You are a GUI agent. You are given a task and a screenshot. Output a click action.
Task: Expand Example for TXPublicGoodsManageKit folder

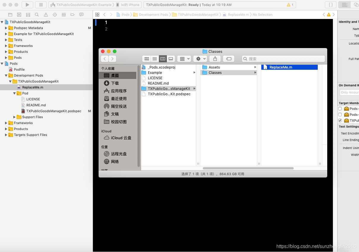(6, 34)
